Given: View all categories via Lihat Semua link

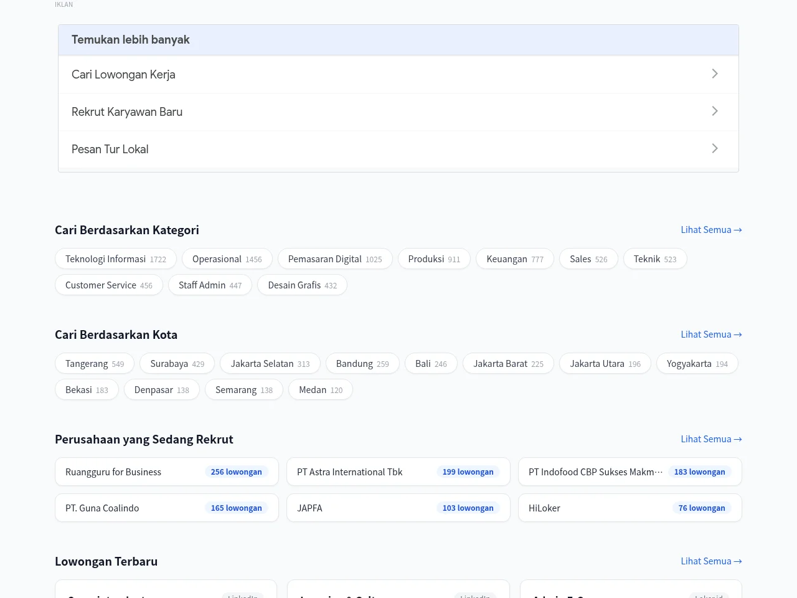Looking at the screenshot, I should [x=711, y=230].
